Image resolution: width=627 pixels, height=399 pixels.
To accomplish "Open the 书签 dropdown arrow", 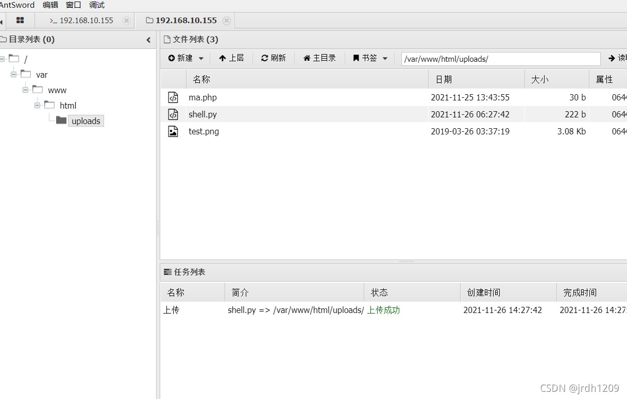I will pos(385,59).
